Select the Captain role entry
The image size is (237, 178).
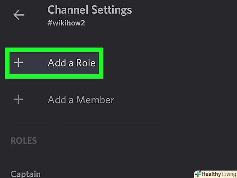click(26, 173)
